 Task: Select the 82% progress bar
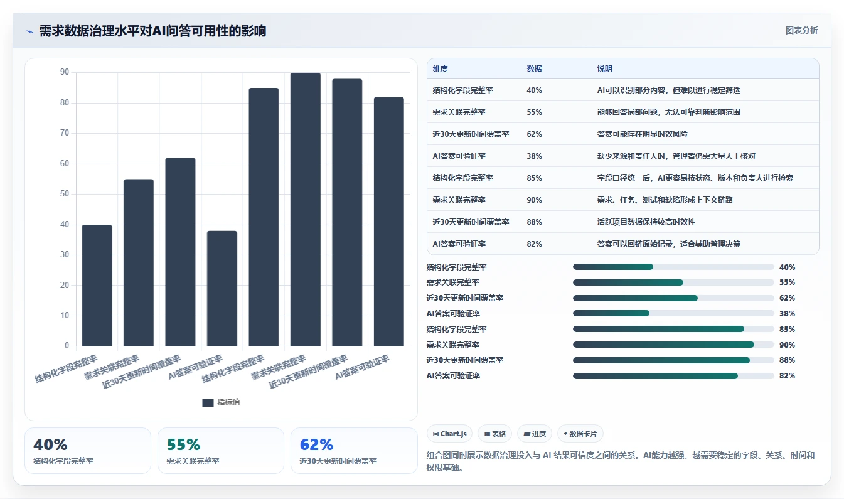[673, 376]
